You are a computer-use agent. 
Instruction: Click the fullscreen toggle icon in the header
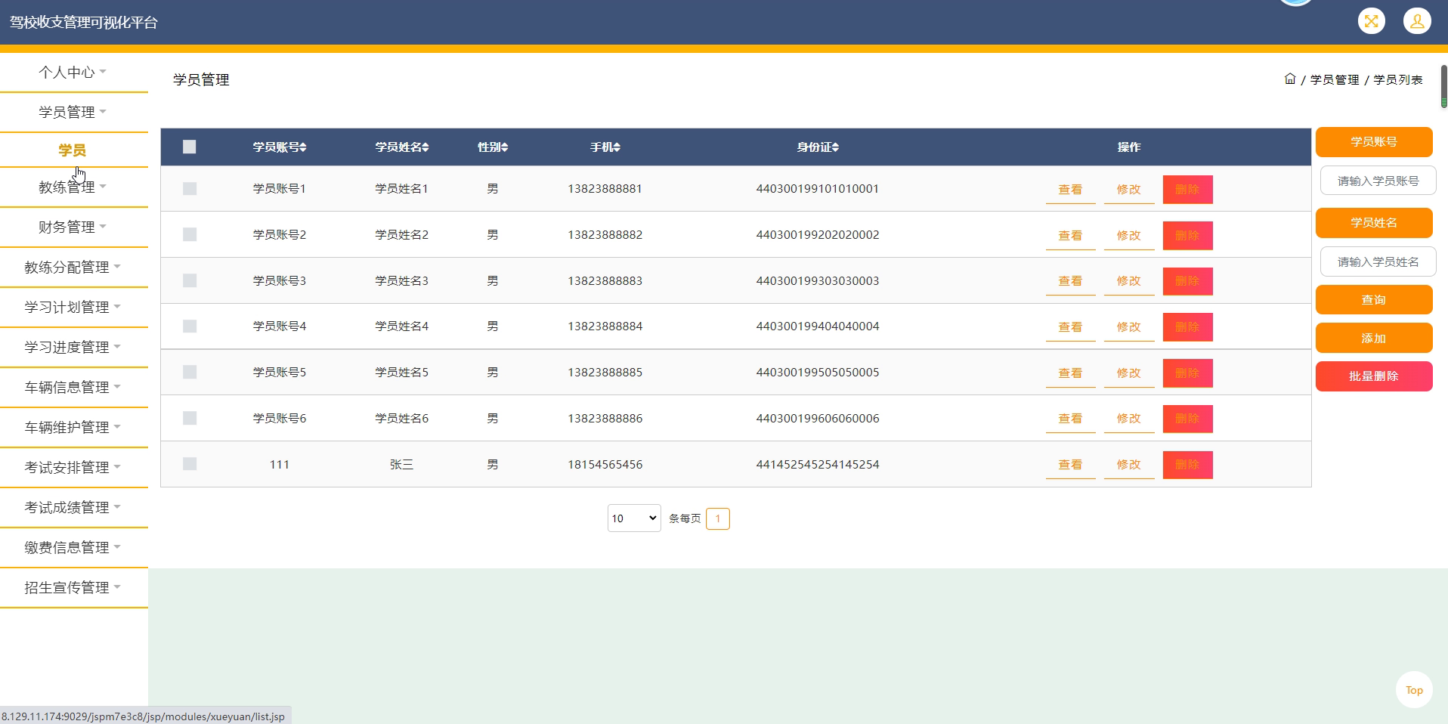click(x=1371, y=21)
